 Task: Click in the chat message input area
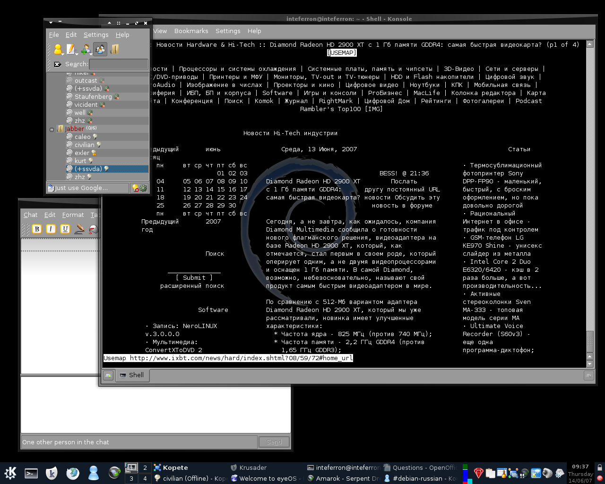click(x=156, y=405)
